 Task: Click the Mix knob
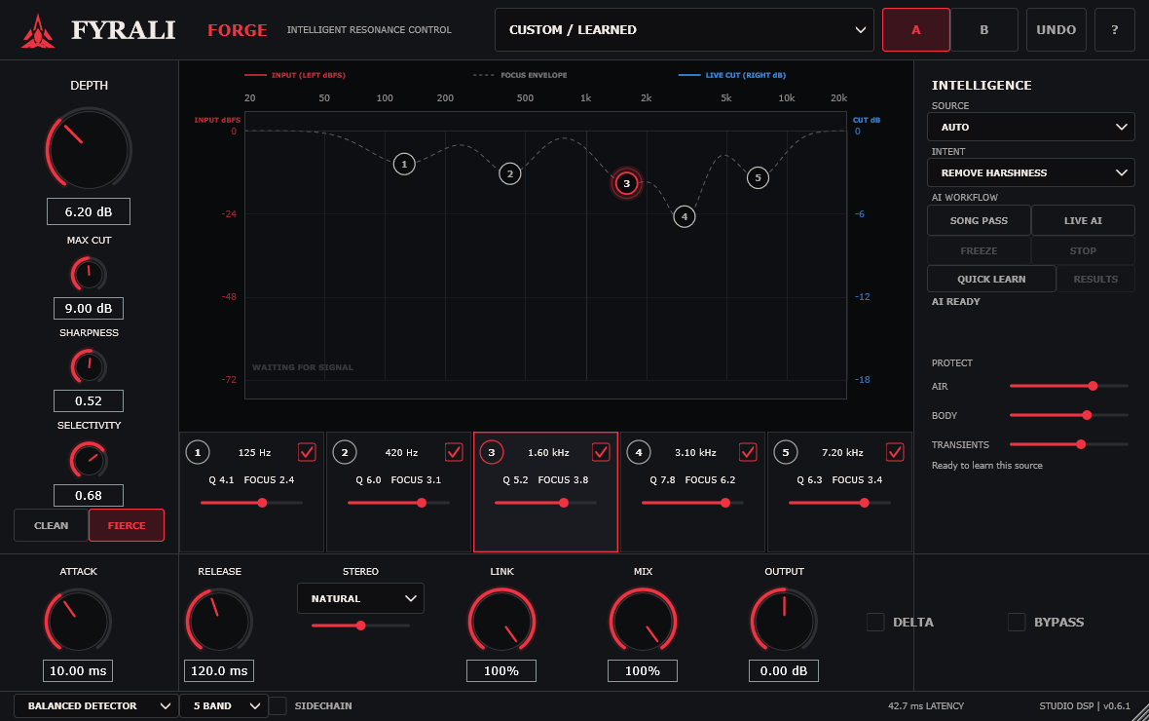643,621
